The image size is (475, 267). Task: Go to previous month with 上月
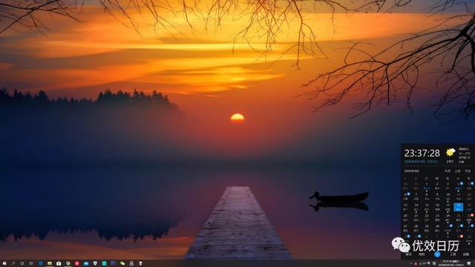(458, 171)
